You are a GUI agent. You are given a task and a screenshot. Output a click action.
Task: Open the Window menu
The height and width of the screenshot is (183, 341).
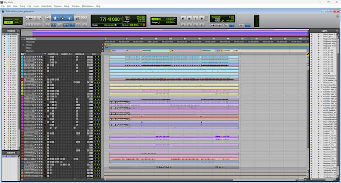coord(76,6)
